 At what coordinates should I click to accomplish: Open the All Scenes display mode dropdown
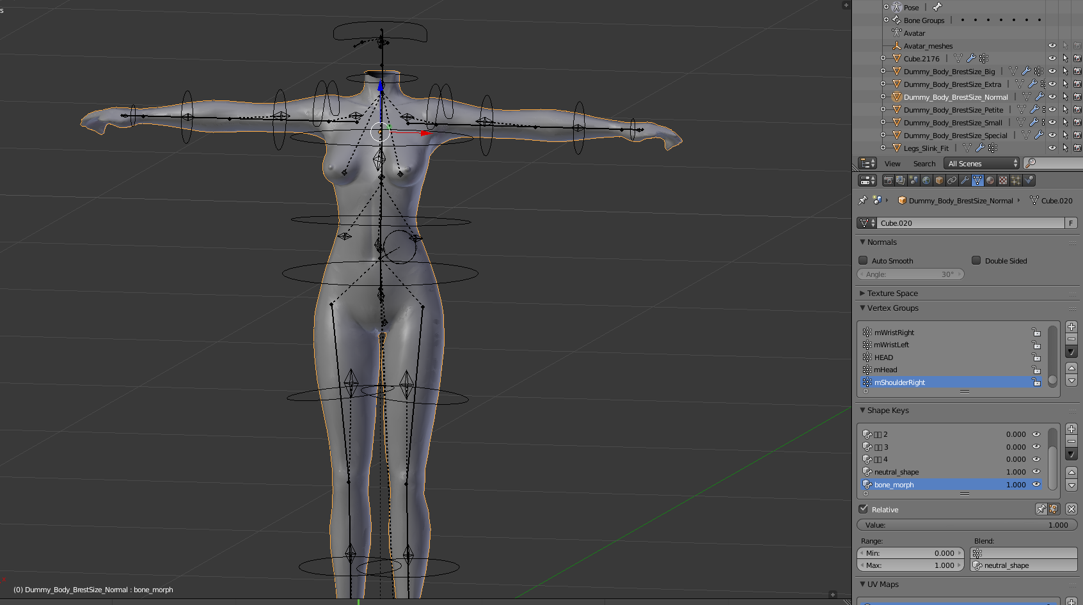(x=981, y=163)
